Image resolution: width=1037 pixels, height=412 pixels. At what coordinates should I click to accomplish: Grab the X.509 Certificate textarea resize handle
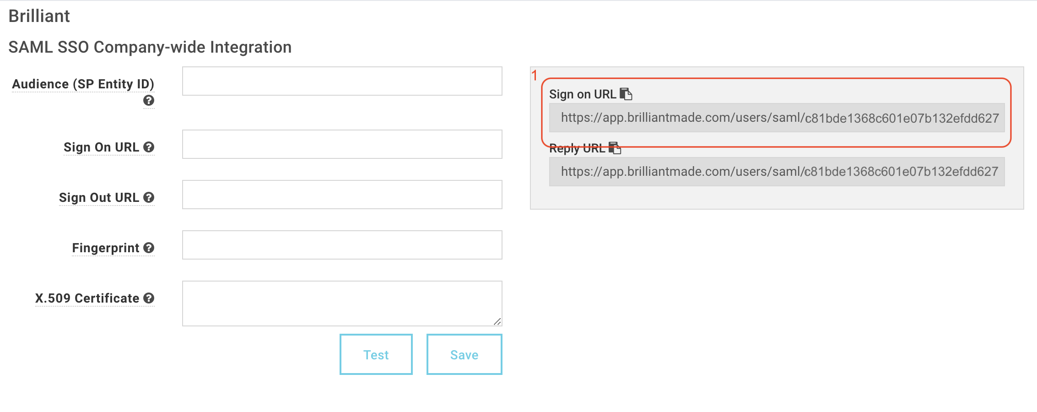tap(497, 322)
